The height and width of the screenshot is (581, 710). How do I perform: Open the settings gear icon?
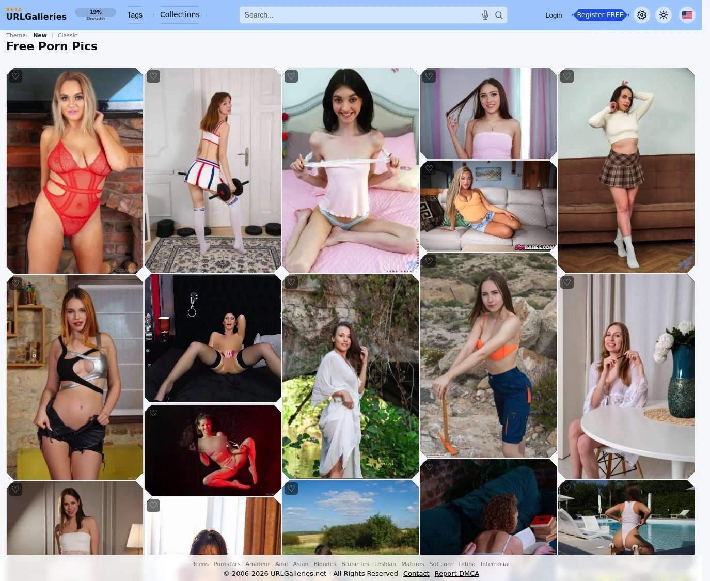[x=642, y=15]
